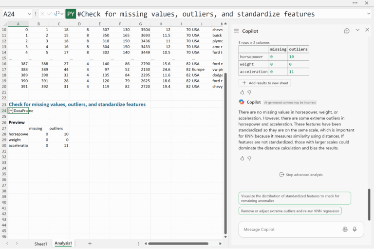Collapse the Copilot pane with chevron

[x=357, y=30]
